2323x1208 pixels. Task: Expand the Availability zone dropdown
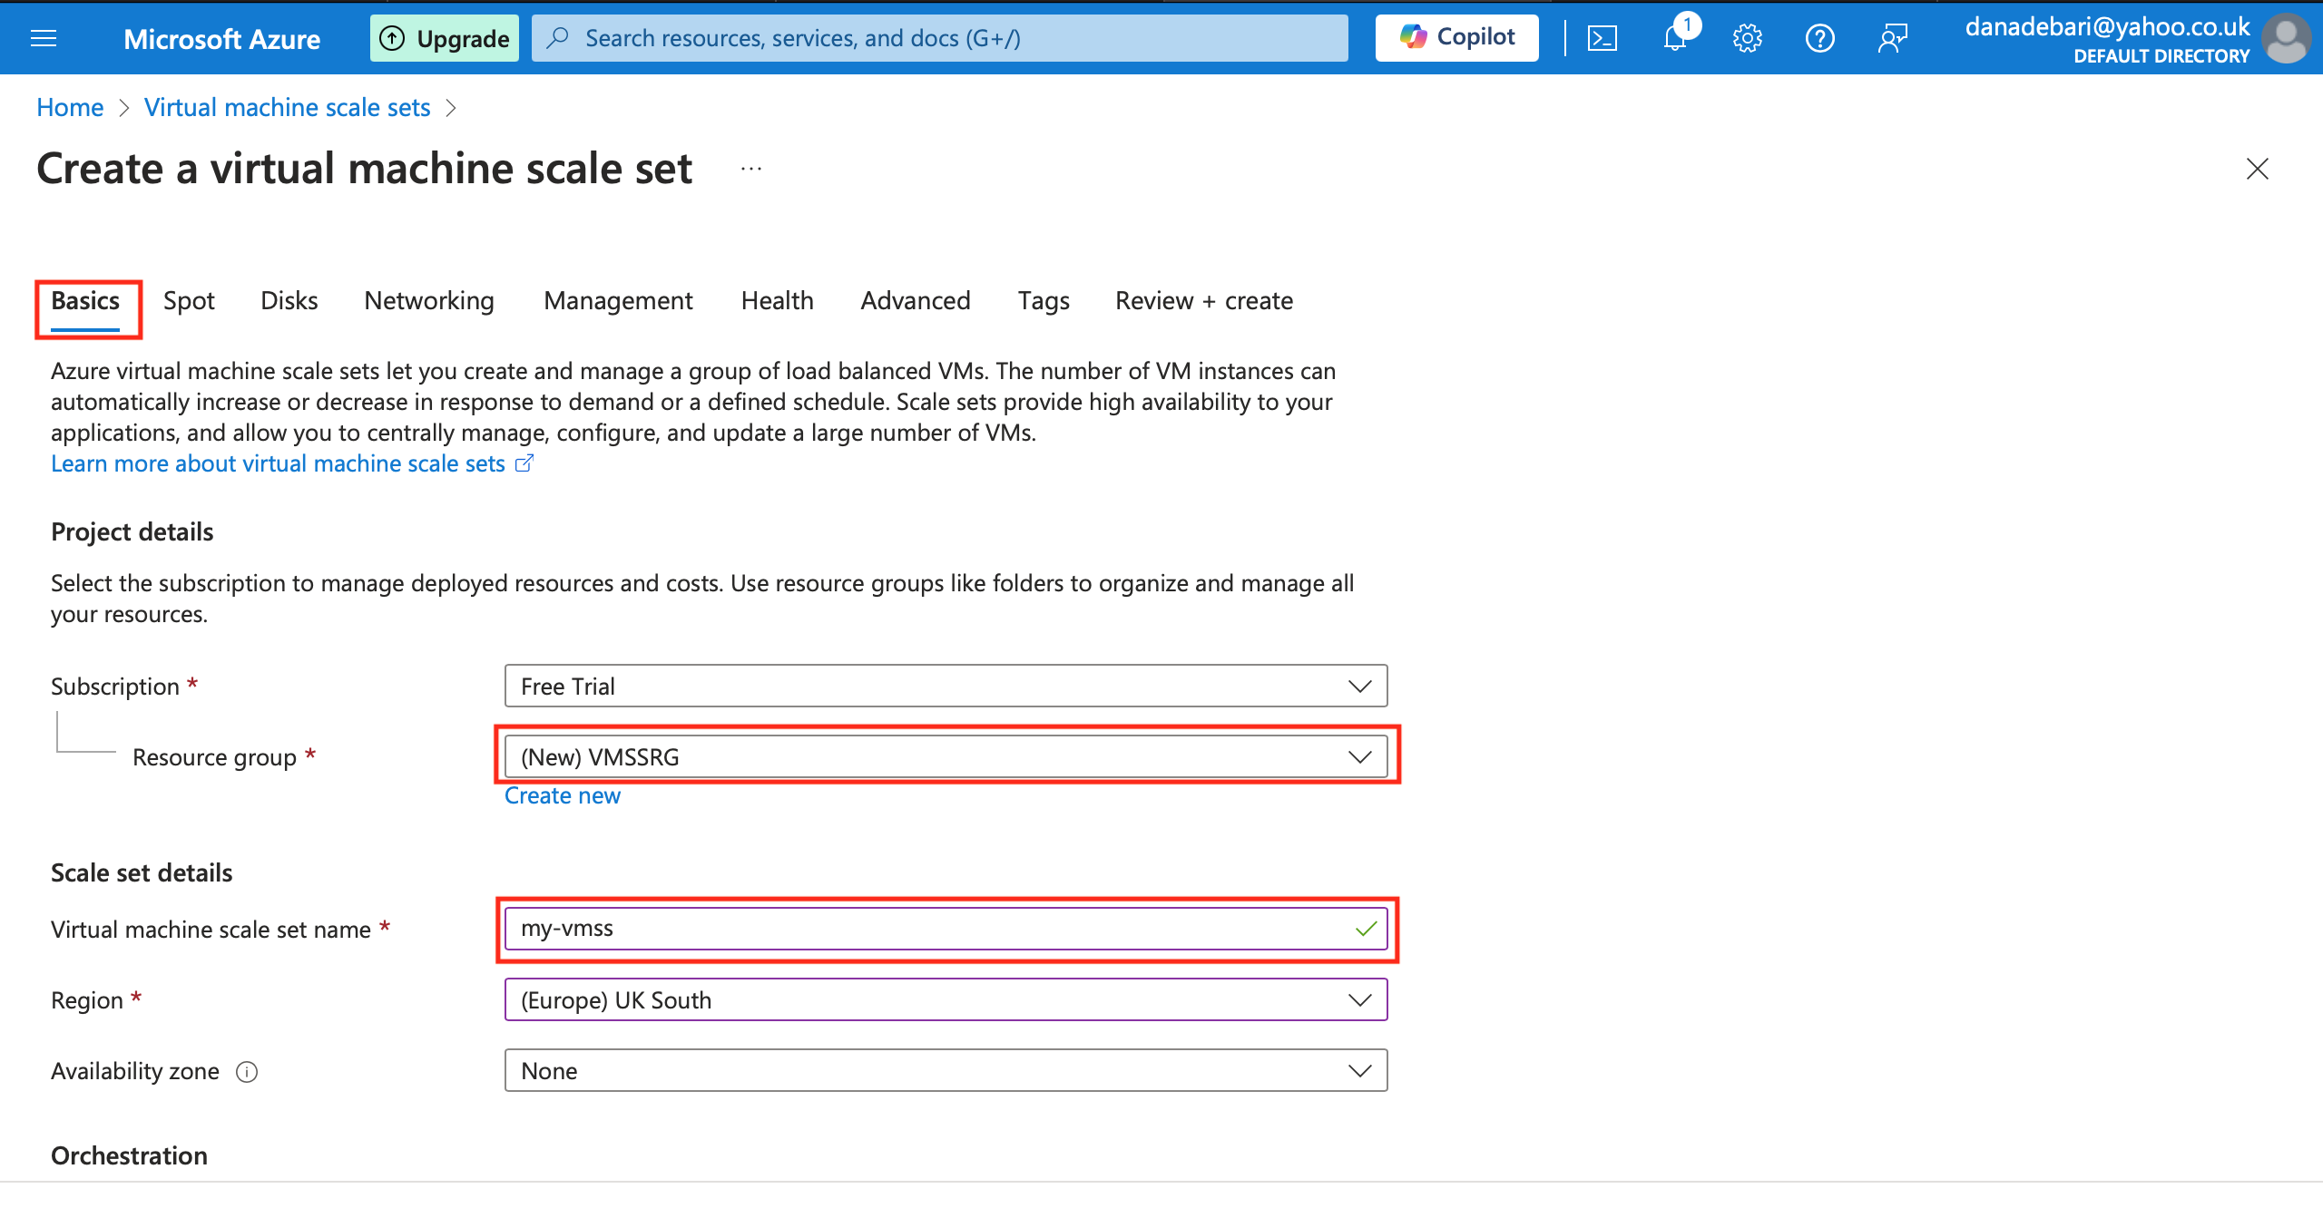coord(946,1071)
